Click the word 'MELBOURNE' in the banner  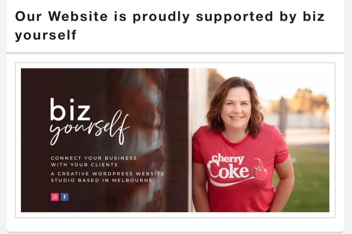pos(132,180)
